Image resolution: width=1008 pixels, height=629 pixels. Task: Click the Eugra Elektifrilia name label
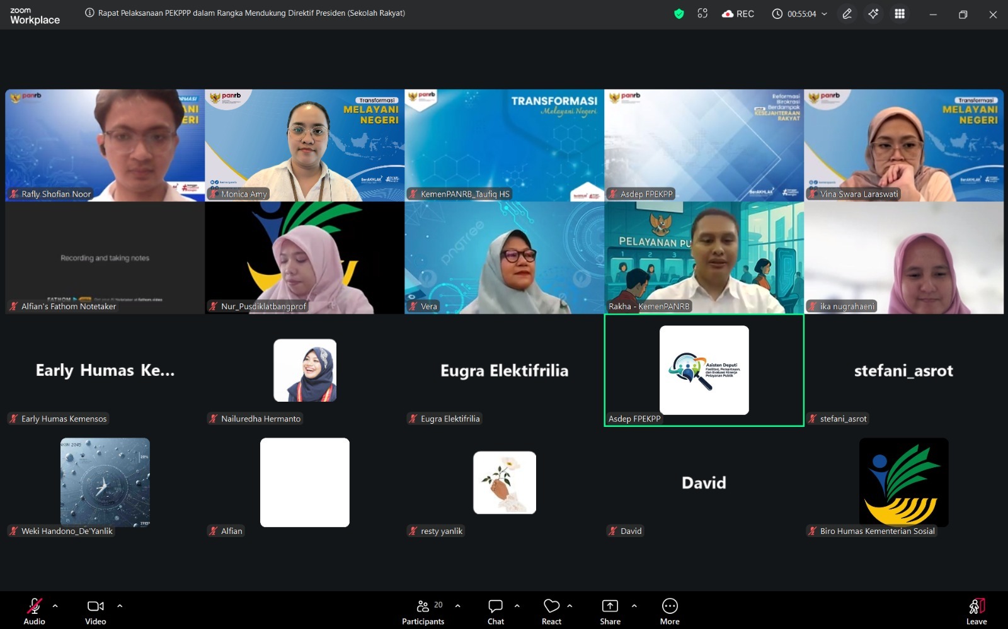pos(444,419)
